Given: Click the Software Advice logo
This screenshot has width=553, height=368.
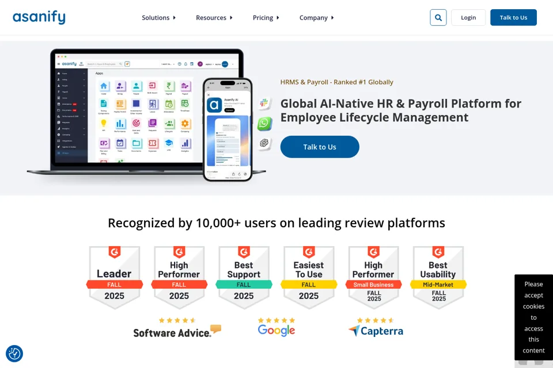Looking at the screenshot, I should pos(177,332).
